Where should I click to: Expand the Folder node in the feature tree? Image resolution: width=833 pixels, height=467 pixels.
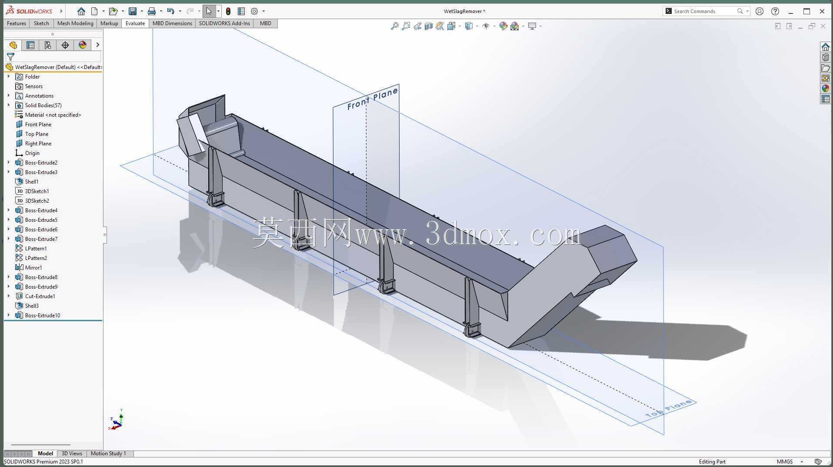pyautogui.click(x=9, y=76)
